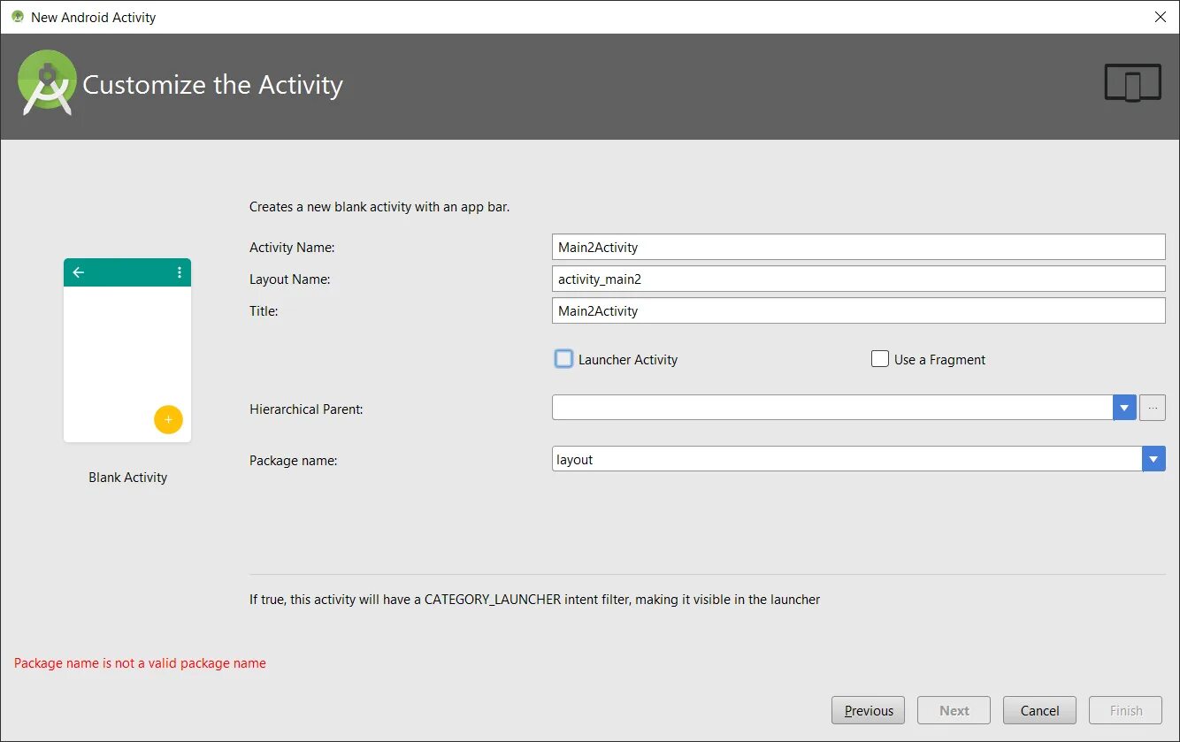Click the small Android icon in title bar
Viewport: 1180px width, 742px height.
[x=18, y=17]
